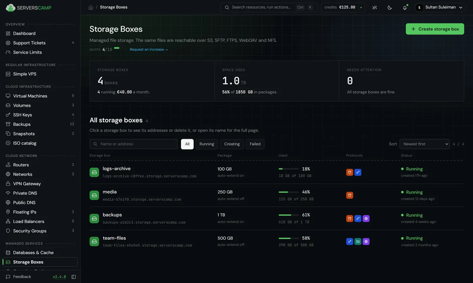
Task: Click the orange bucket protocol icon for media
Action: (x=350, y=195)
